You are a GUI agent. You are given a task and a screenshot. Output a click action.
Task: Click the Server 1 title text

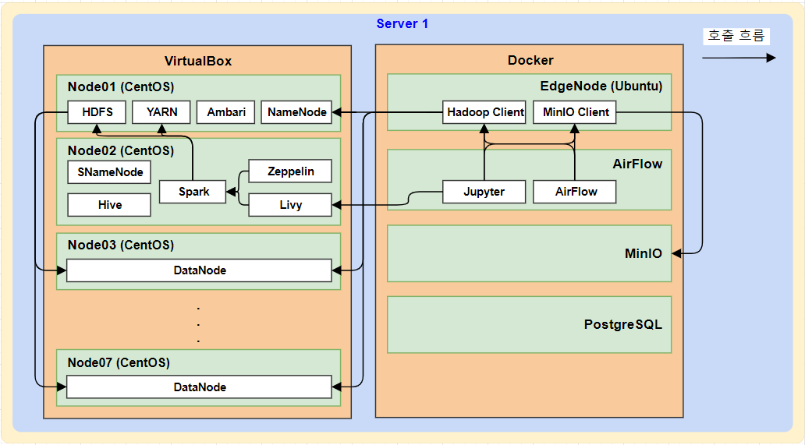[x=402, y=24]
